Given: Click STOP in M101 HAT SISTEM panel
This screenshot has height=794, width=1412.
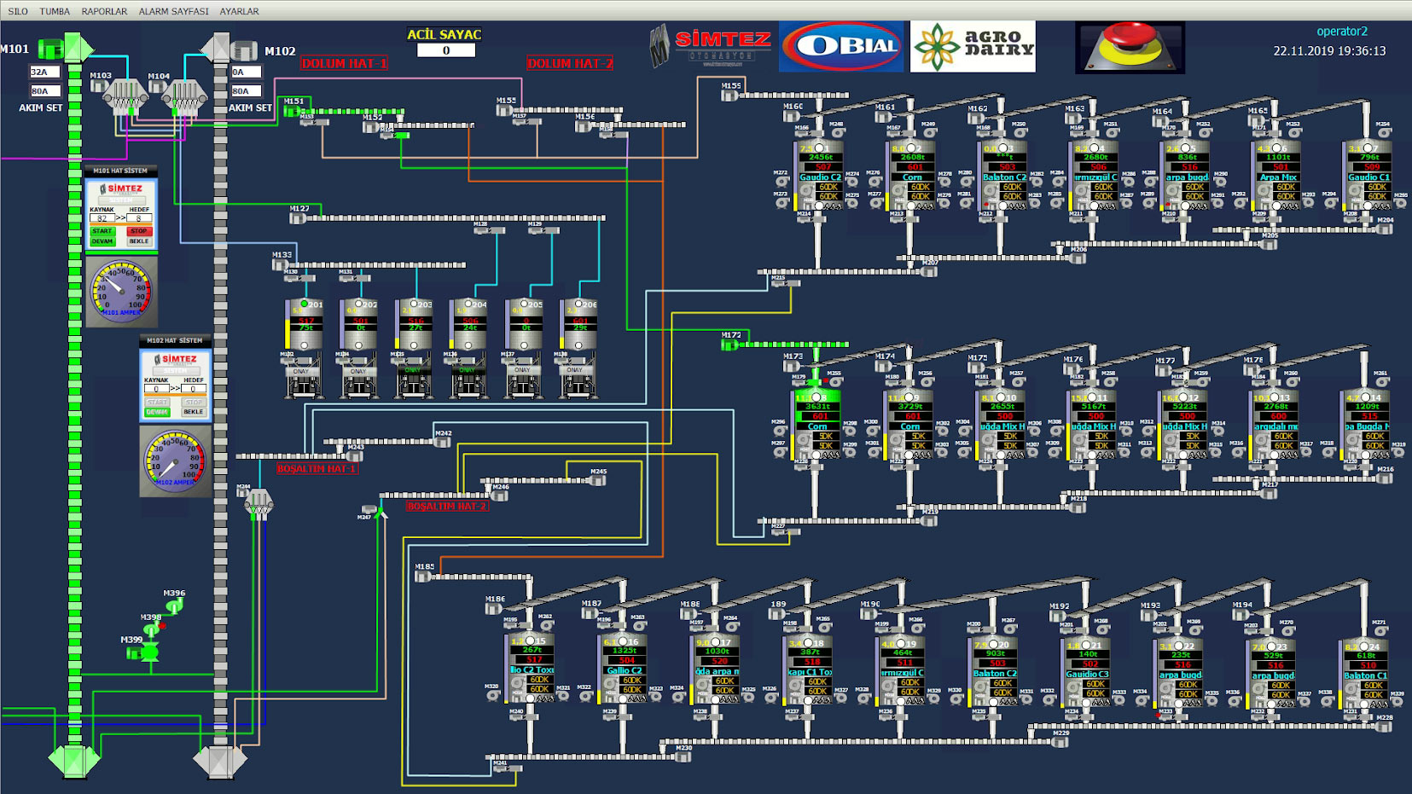Looking at the screenshot, I should click(139, 231).
